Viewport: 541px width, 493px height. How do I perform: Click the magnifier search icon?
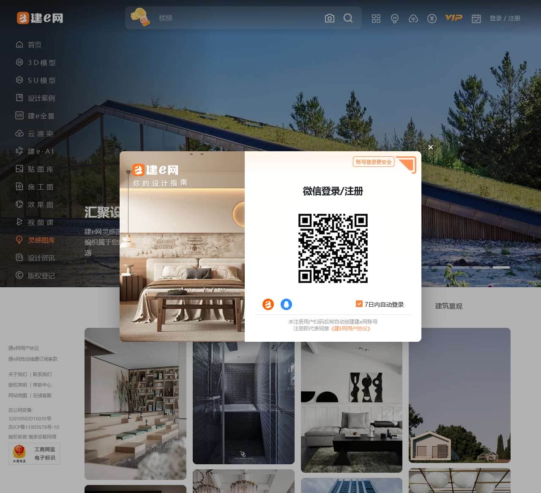pos(348,18)
